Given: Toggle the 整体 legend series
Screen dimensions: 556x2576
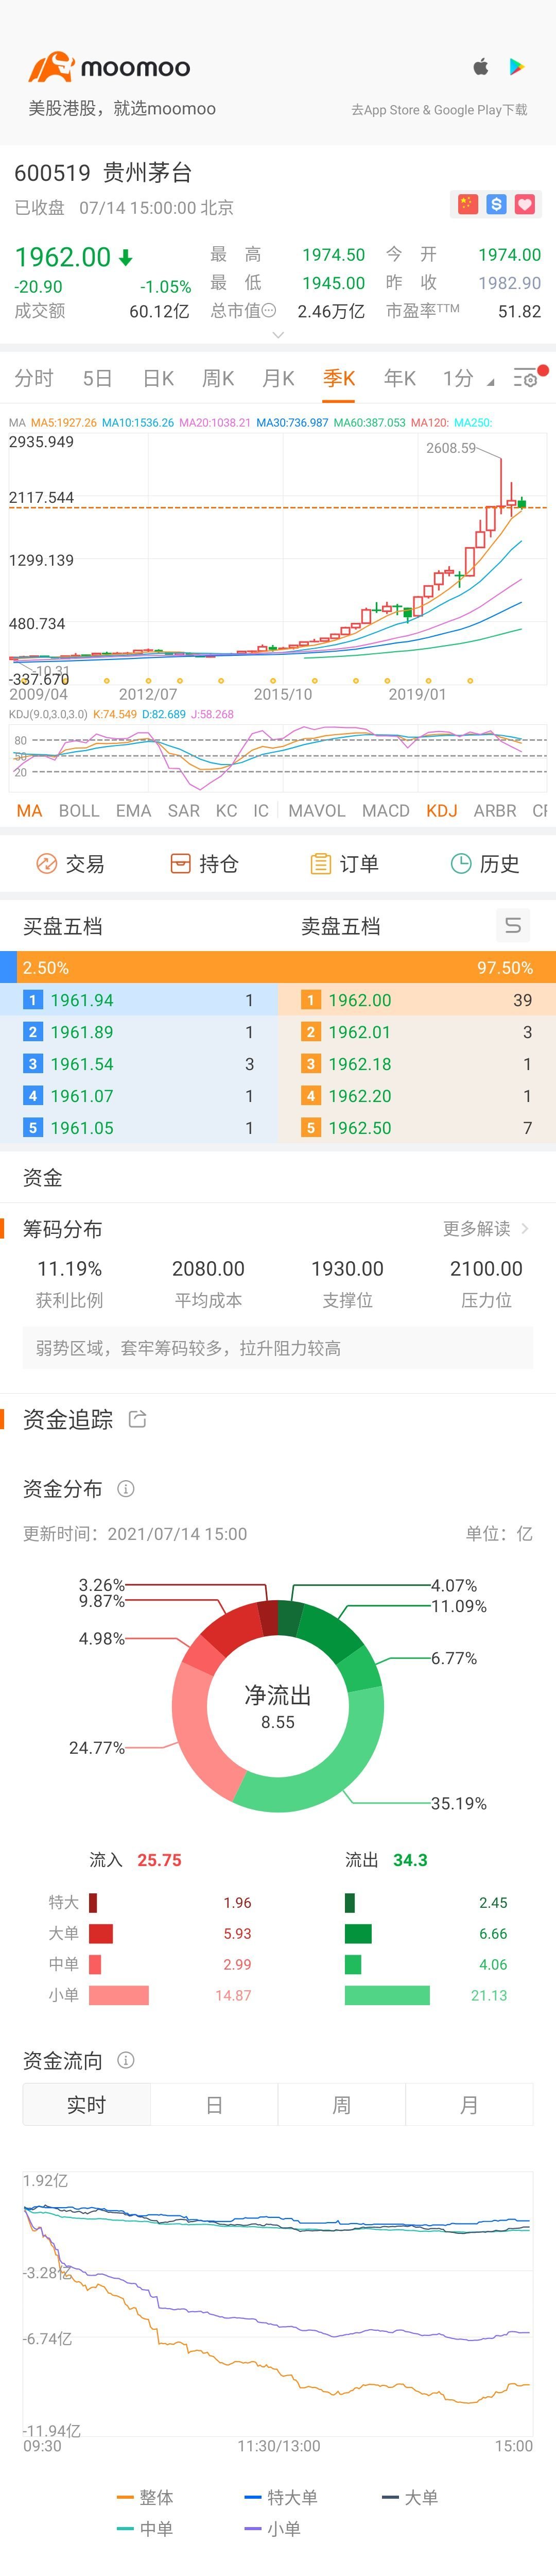Looking at the screenshot, I should (145, 2497).
